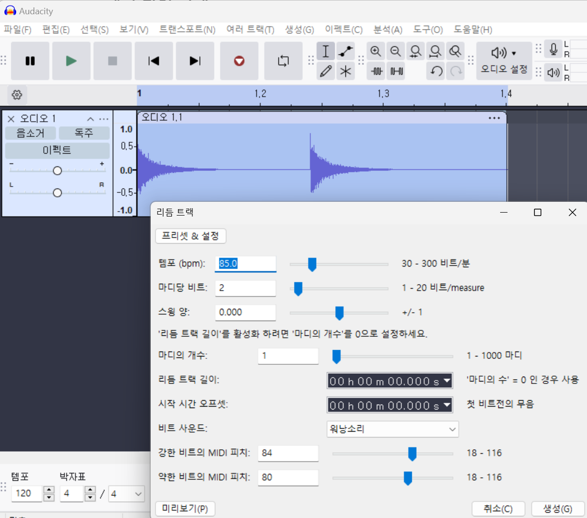Click the Redo arrow icon
The width and height of the screenshot is (587, 518).
(x=455, y=71)
